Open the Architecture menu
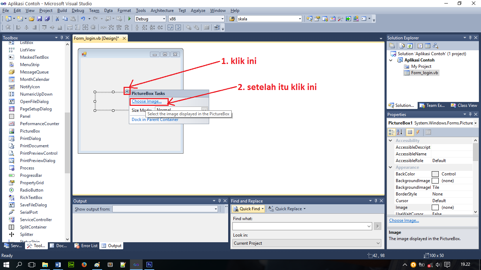Screen dimensions: 481x270 pos(162,11)
